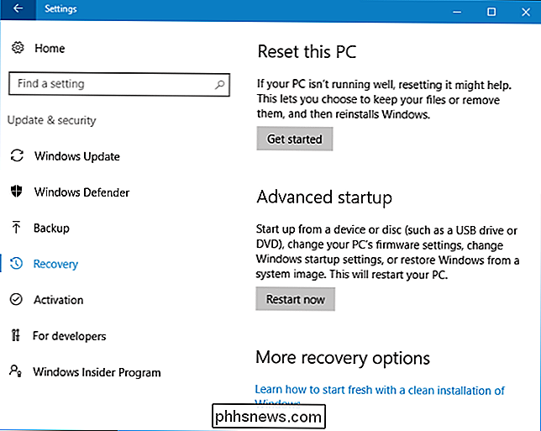The width and height of the screenshot is (541, 431).
Task: Click the For developers tools icon
Action: click(15, 335)
